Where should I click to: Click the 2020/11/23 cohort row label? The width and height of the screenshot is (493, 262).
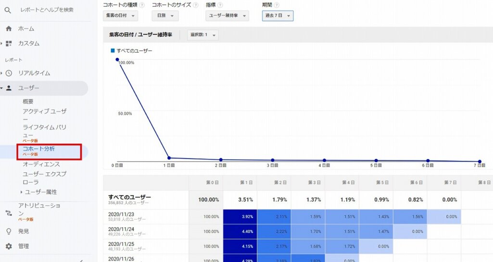[x=121, y=214]
